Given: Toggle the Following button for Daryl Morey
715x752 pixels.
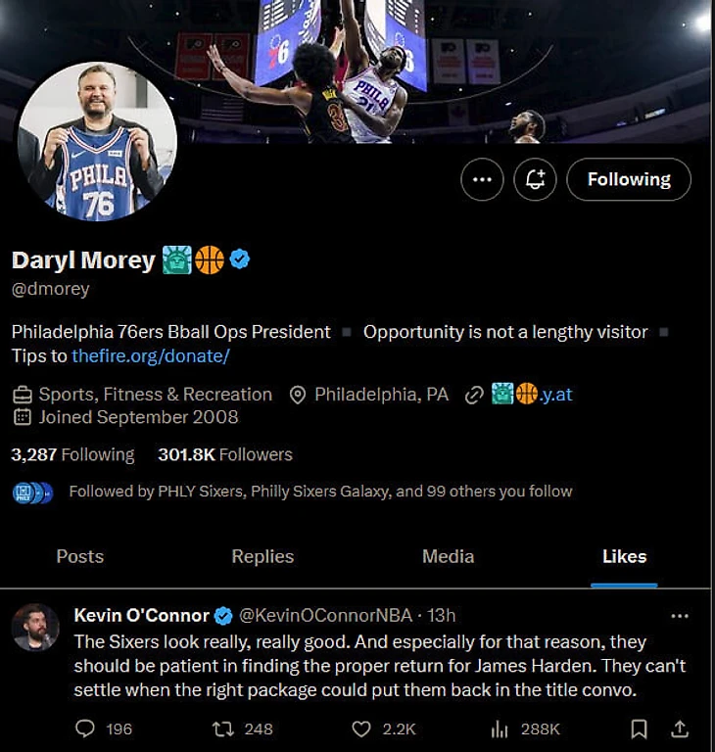Looking at the screenshot, I should click(x=629, y=179).
